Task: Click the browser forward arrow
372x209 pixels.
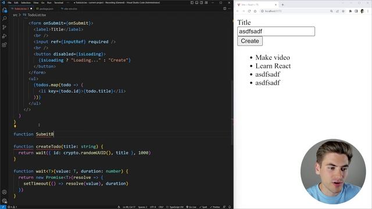Action: [x=244, y=11]
